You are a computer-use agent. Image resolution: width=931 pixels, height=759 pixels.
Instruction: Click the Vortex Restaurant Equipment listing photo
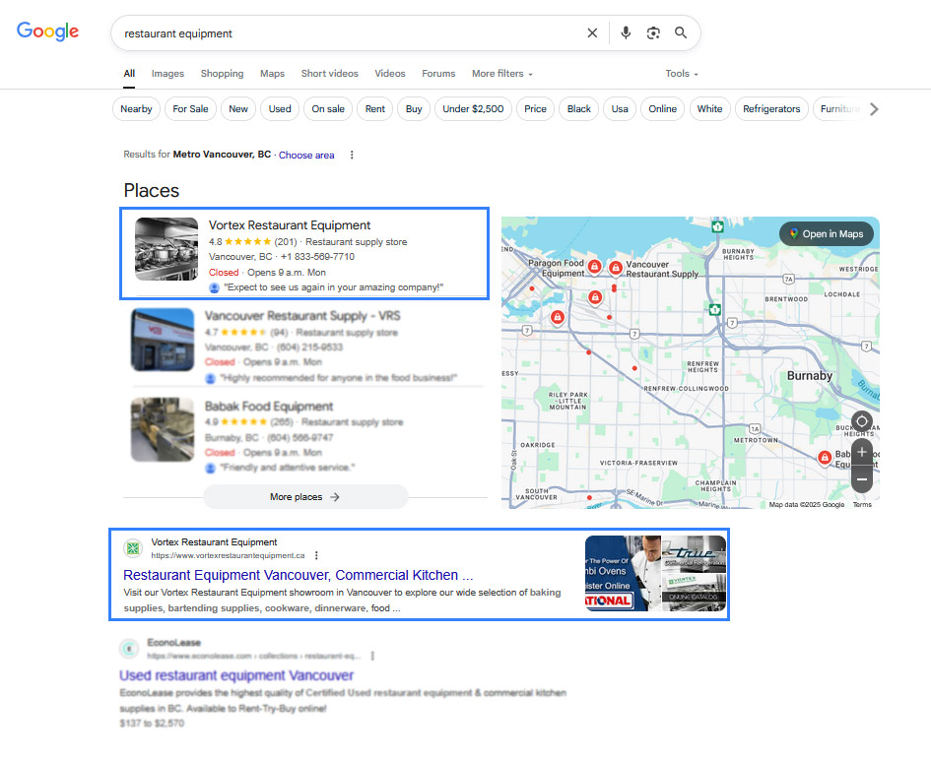coord(166,249)
